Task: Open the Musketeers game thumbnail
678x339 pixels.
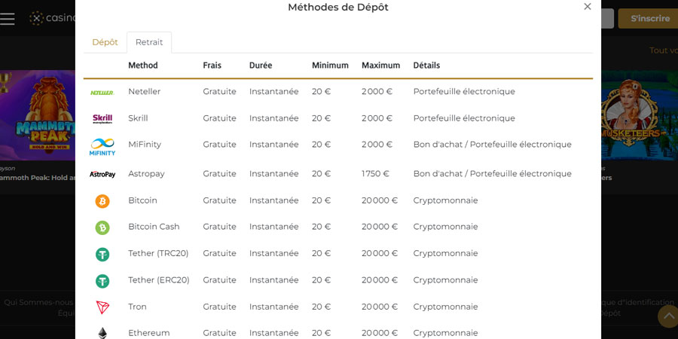Action: coord(640,115)
